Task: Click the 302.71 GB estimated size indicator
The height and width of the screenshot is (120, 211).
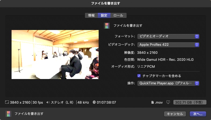Action: pyautogui.click(x=190, y=102)
